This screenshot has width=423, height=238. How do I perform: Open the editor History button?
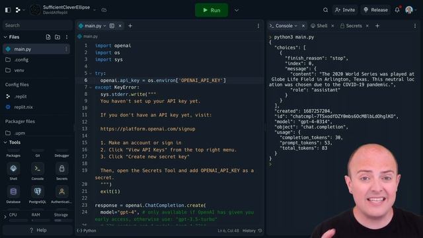252,231
